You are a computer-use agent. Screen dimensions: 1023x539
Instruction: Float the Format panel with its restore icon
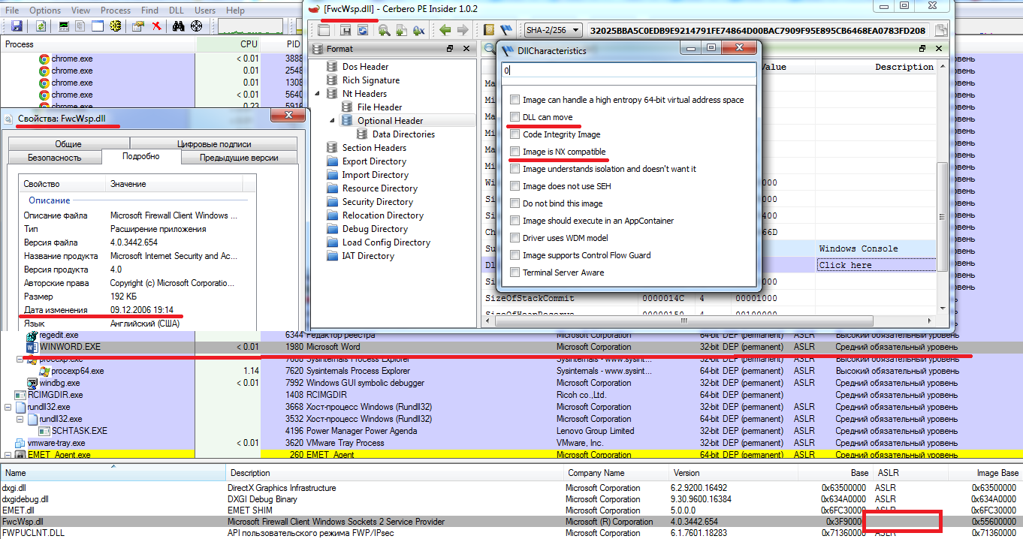click(450, 49)
